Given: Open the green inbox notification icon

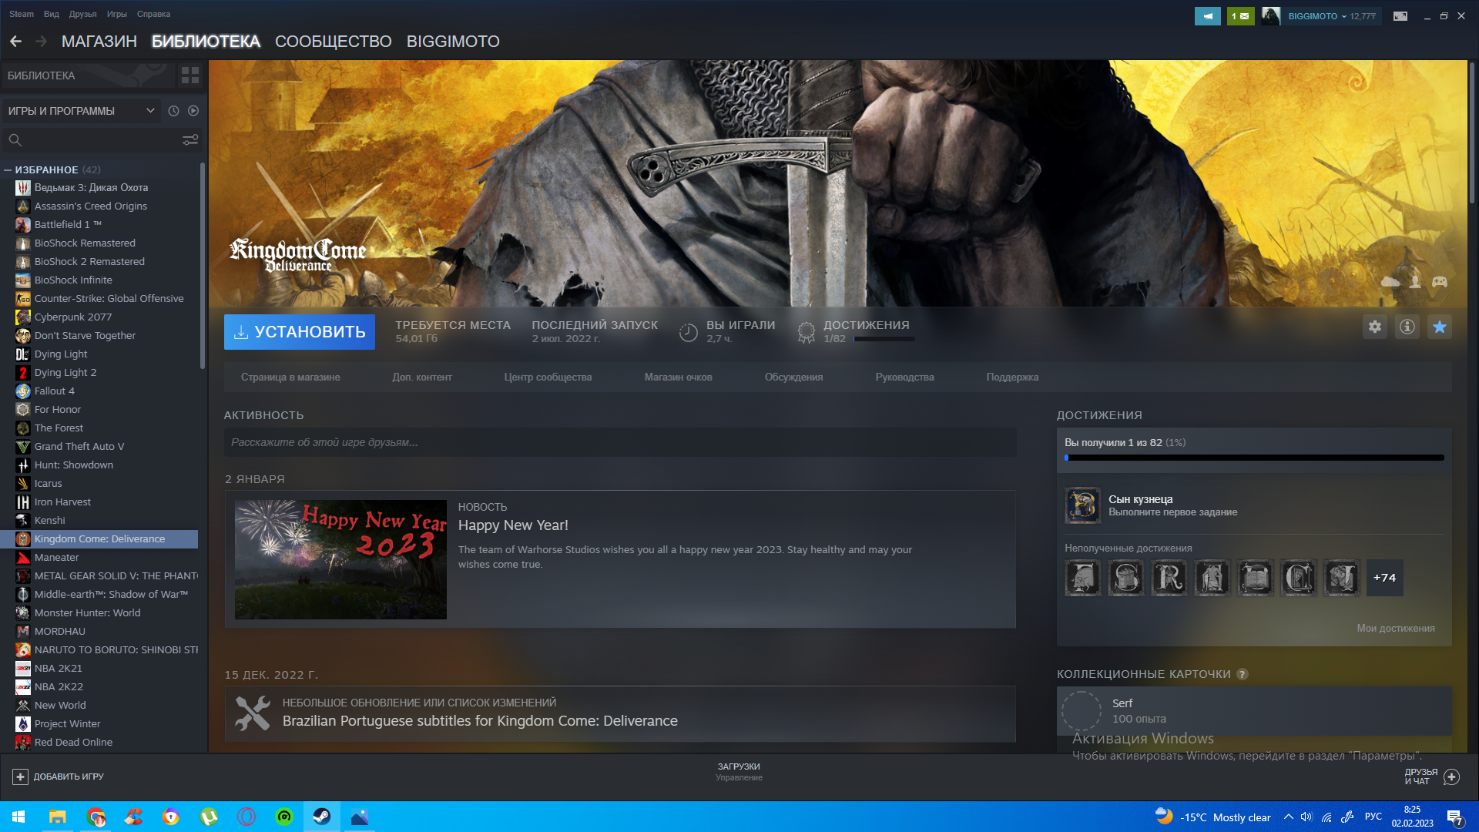Looking at the screenshot, I should [x=1240, y=15].
